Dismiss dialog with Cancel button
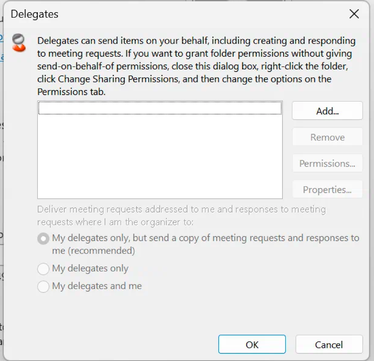Image resolution: width=374 pixels, height=361 pixels. 329,344
